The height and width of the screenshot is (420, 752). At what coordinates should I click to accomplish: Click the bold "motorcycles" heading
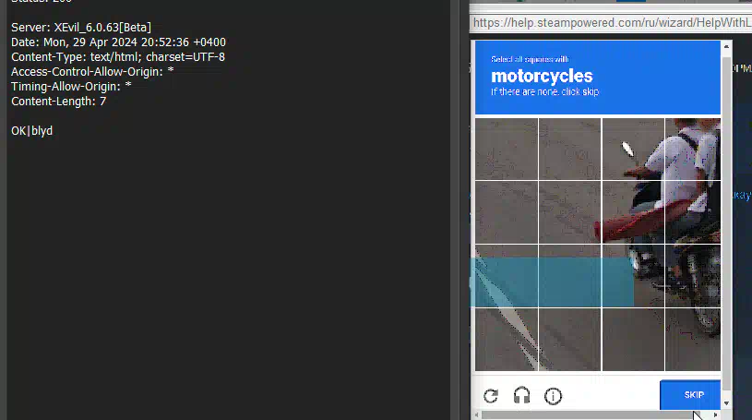[x=542, y=76]
